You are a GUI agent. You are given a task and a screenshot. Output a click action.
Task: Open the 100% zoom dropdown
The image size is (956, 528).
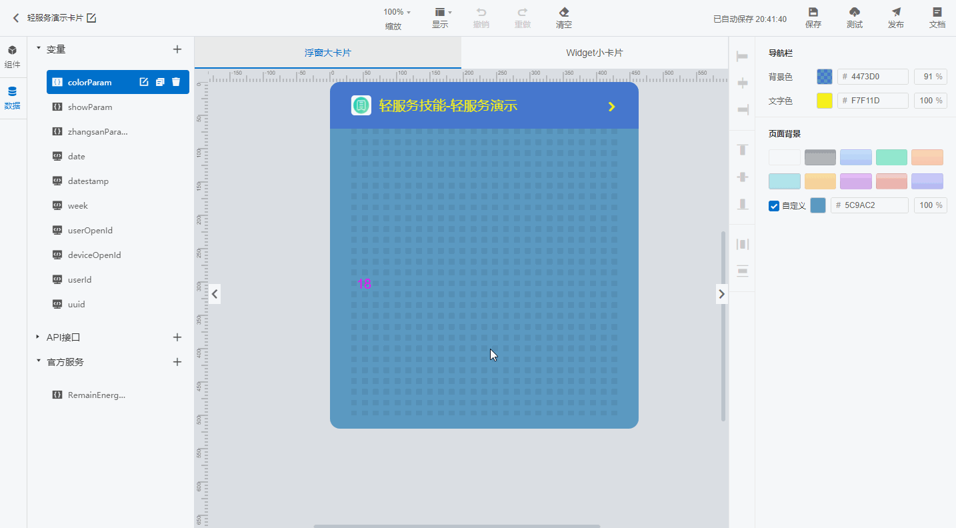point(397,12)
